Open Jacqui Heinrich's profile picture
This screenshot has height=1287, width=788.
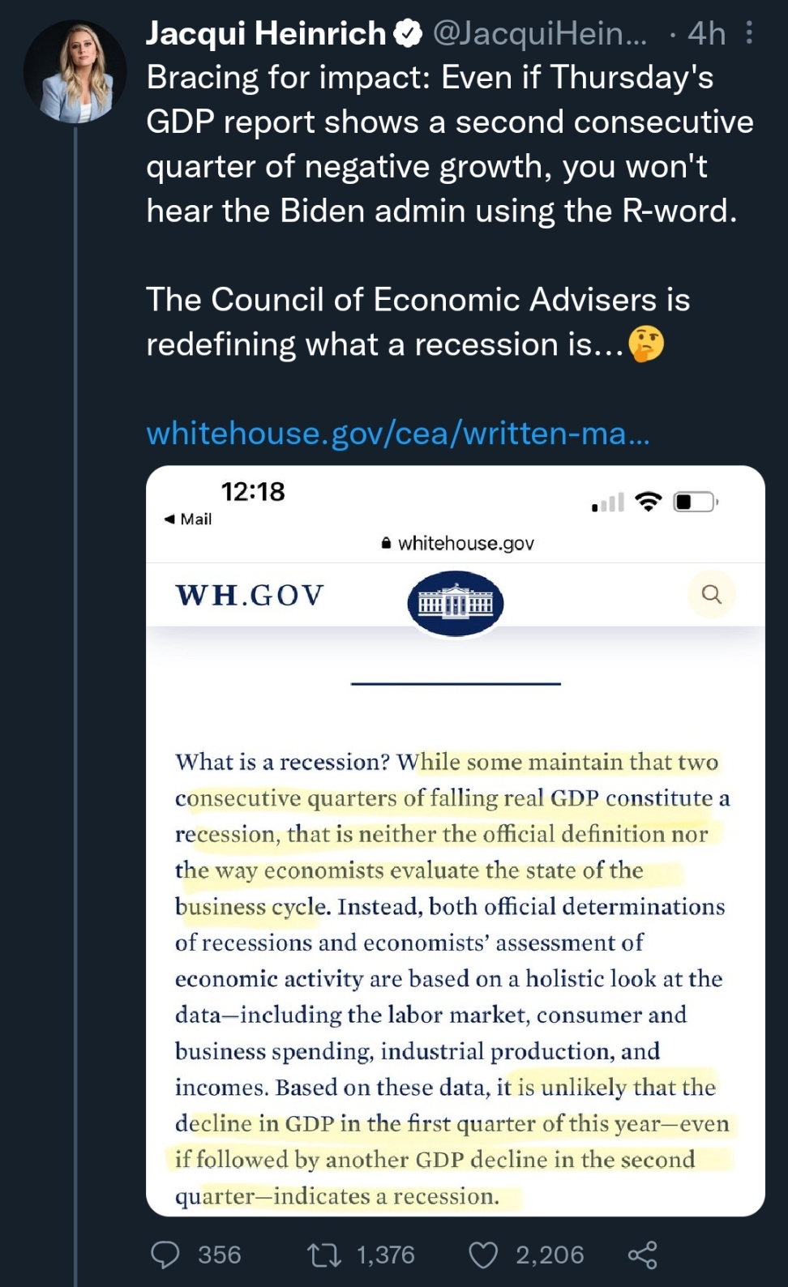click(x=75, y=72)
